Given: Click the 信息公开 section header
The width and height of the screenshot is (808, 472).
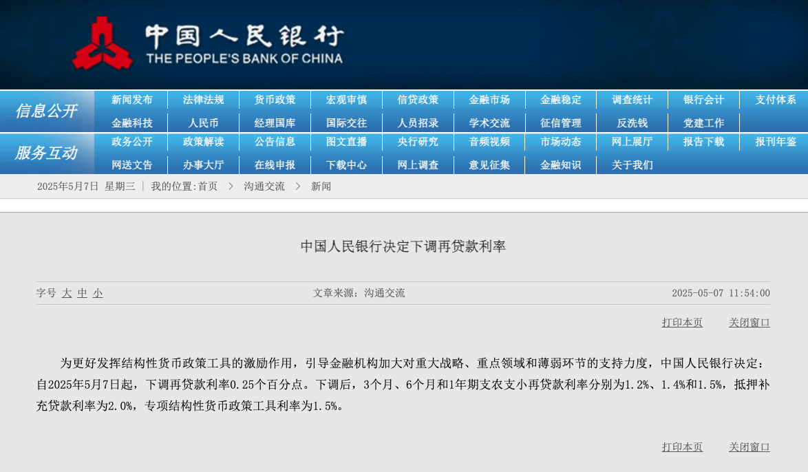Looking at the screenshot, I should 46,111.
